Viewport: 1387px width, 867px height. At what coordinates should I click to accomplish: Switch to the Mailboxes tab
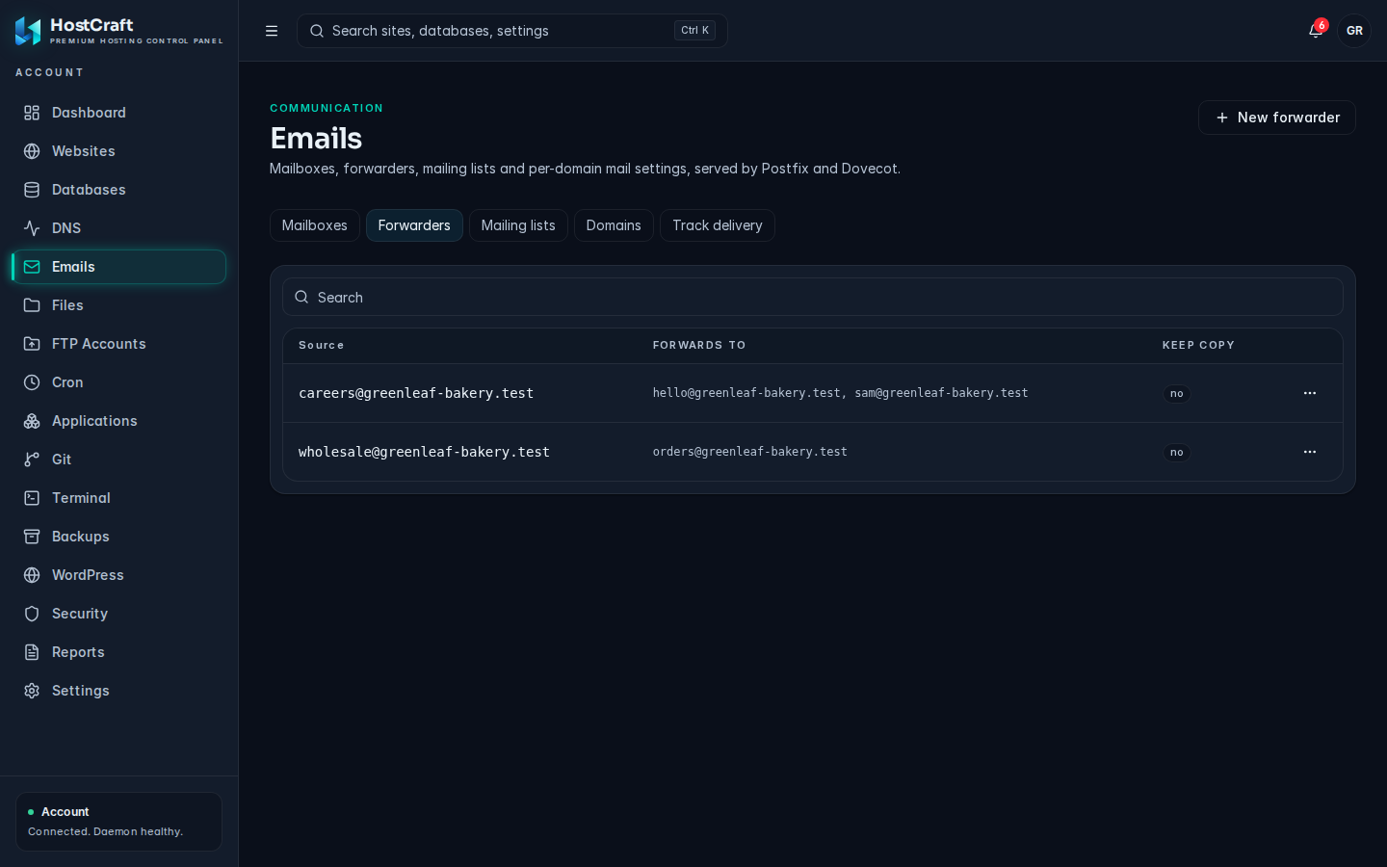click(x=315, y=225)
